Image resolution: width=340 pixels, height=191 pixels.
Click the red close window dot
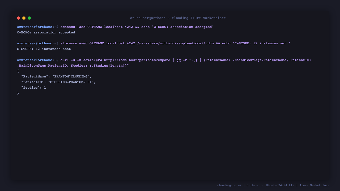click(x=19, y=18)
